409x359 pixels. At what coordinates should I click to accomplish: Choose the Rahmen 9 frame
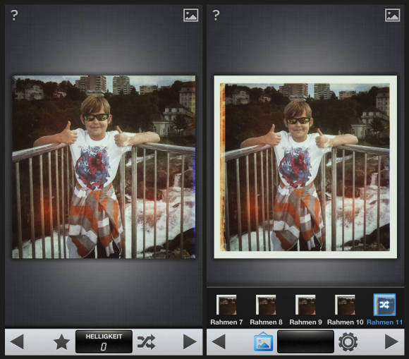click(305, 305)
